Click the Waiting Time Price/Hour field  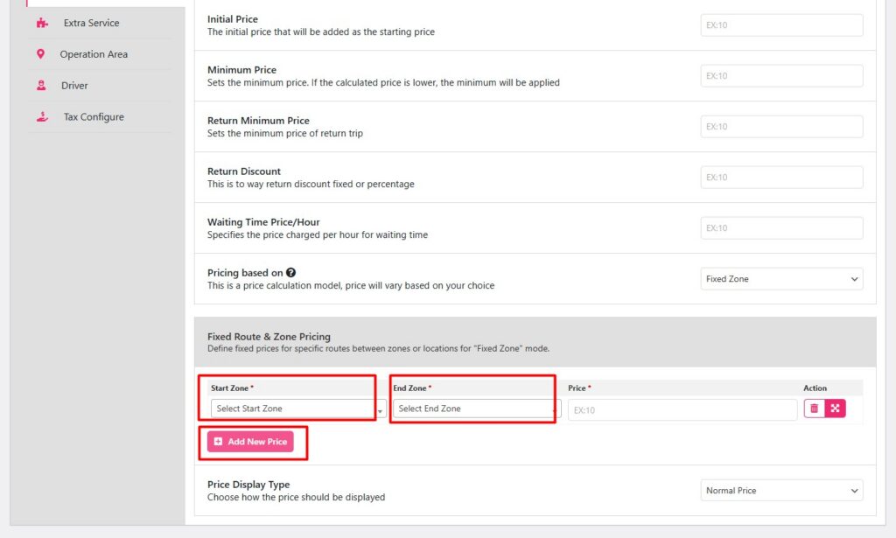[x=781, y=227]
